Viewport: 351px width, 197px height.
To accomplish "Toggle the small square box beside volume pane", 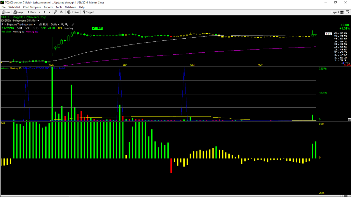I will [x=349, y=120].
